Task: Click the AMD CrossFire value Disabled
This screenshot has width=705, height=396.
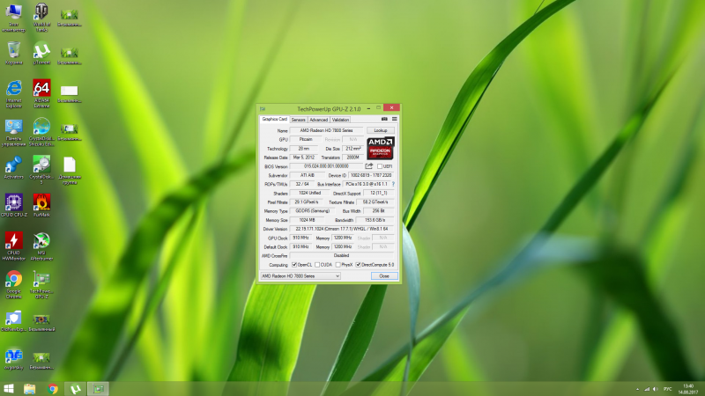Action: (x=342, y=255)
